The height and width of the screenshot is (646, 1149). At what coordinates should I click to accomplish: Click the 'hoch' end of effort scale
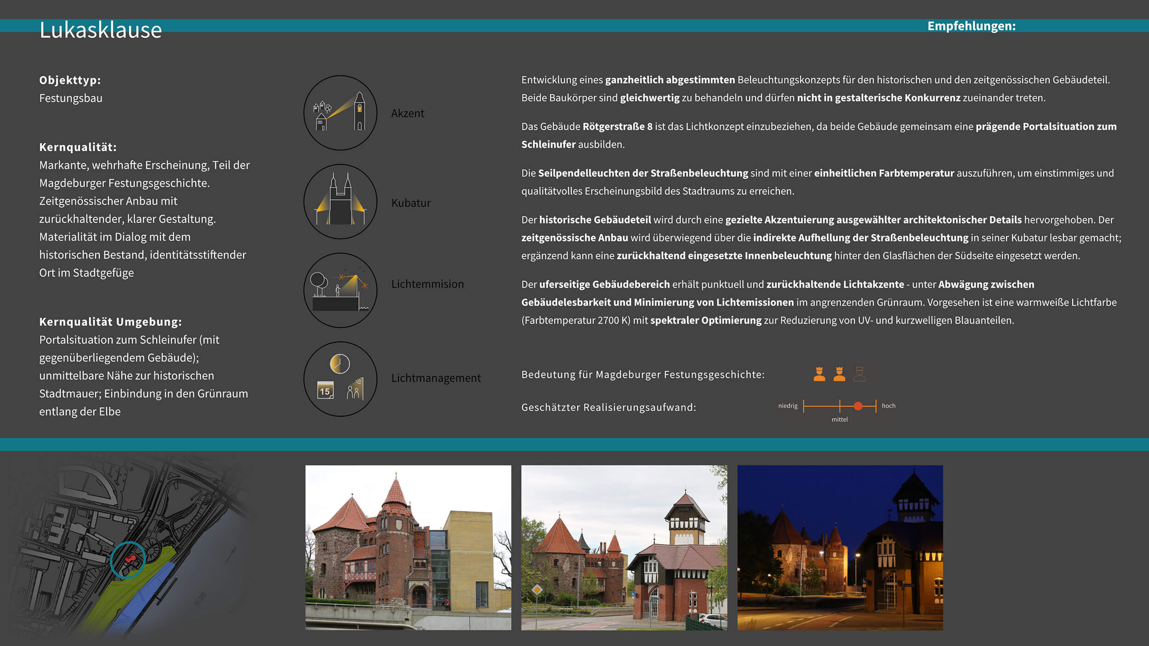tap(888, 406)
